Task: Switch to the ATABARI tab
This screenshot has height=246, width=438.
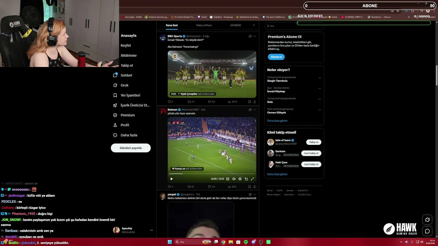Action: coord(235,25)
